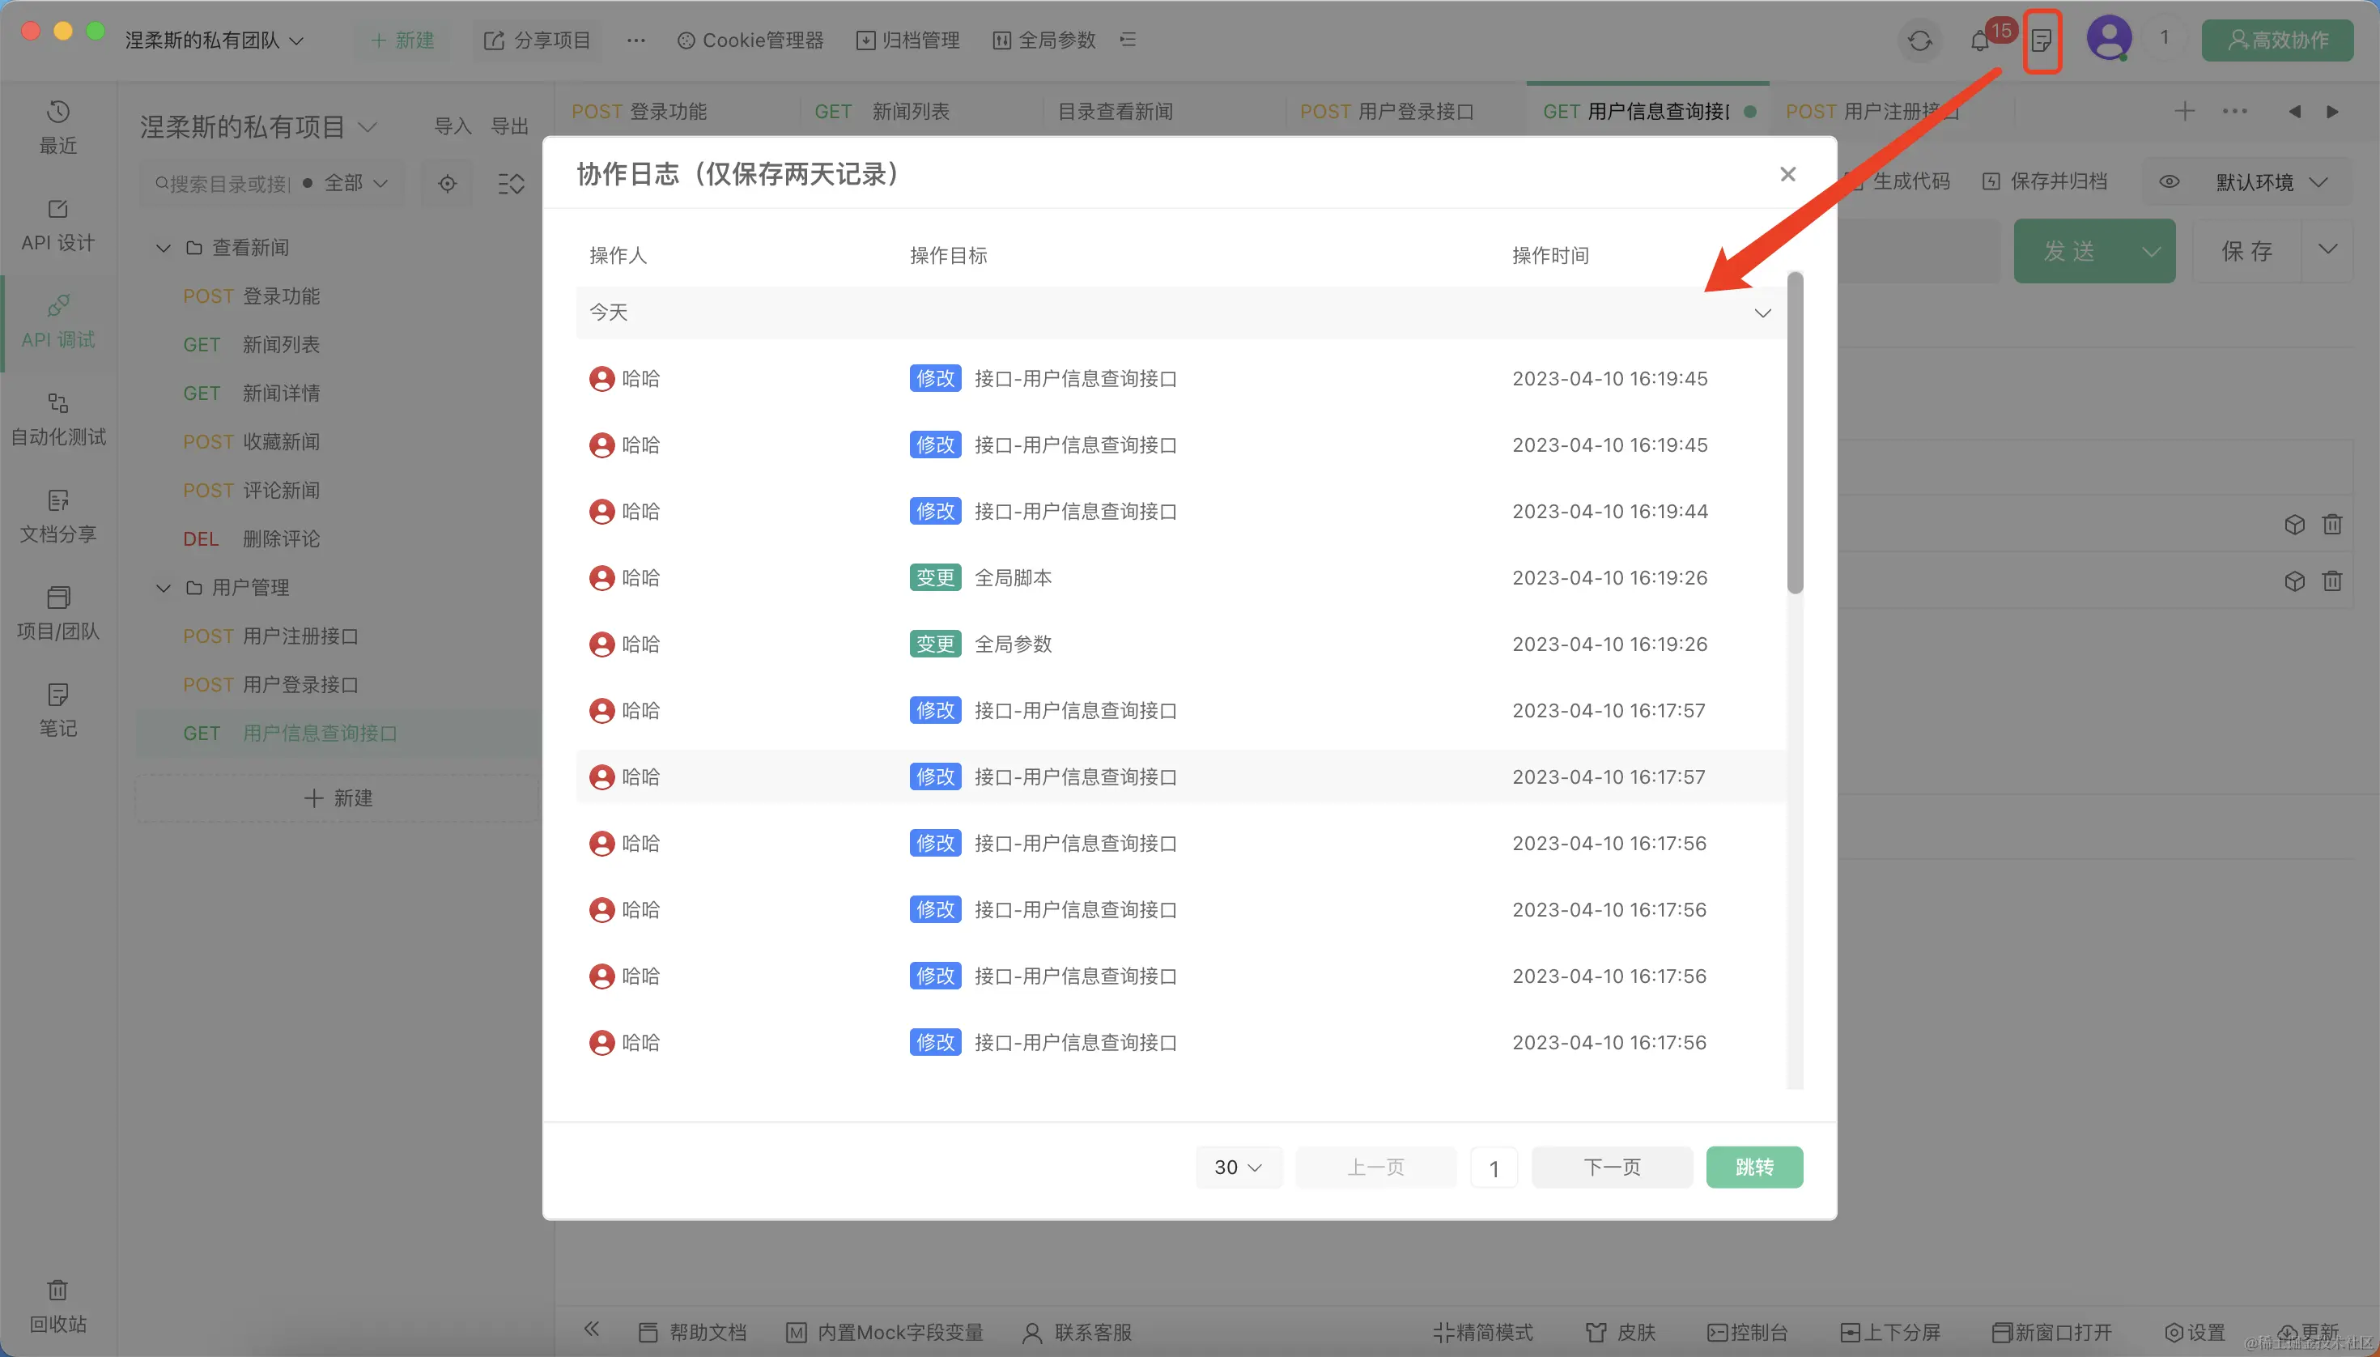The image size is (2380, 1357).
Task: Click the 跳转 button
Action: [1753, 1167]
